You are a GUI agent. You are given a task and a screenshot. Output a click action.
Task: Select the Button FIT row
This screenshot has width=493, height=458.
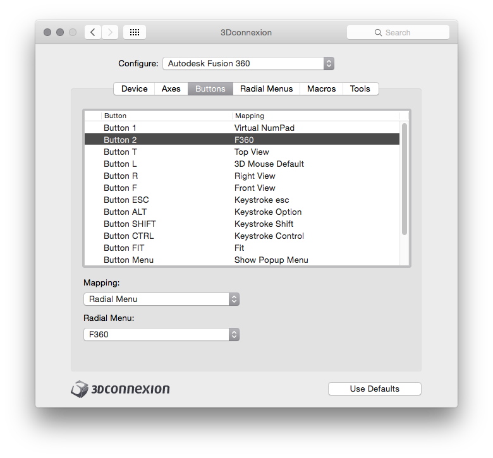point(242,248)
